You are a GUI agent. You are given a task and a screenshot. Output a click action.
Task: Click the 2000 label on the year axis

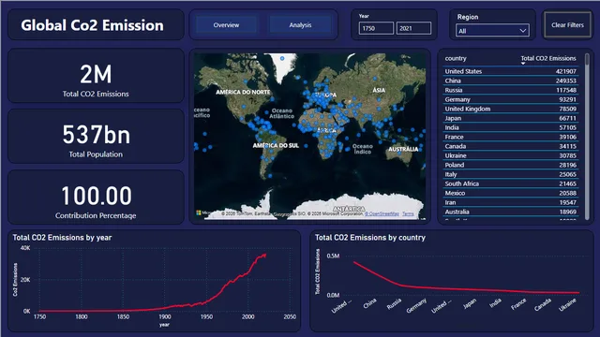[x=247, y=316]
